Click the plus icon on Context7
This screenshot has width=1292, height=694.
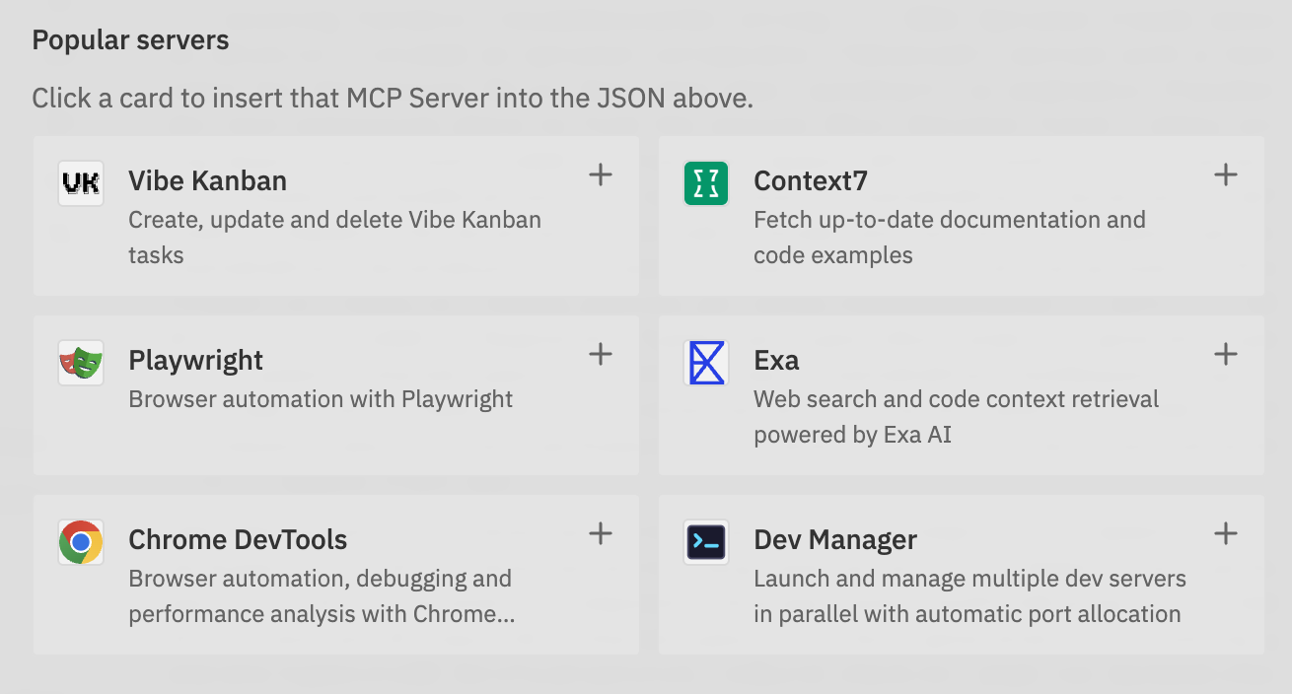coord(1225,173)
